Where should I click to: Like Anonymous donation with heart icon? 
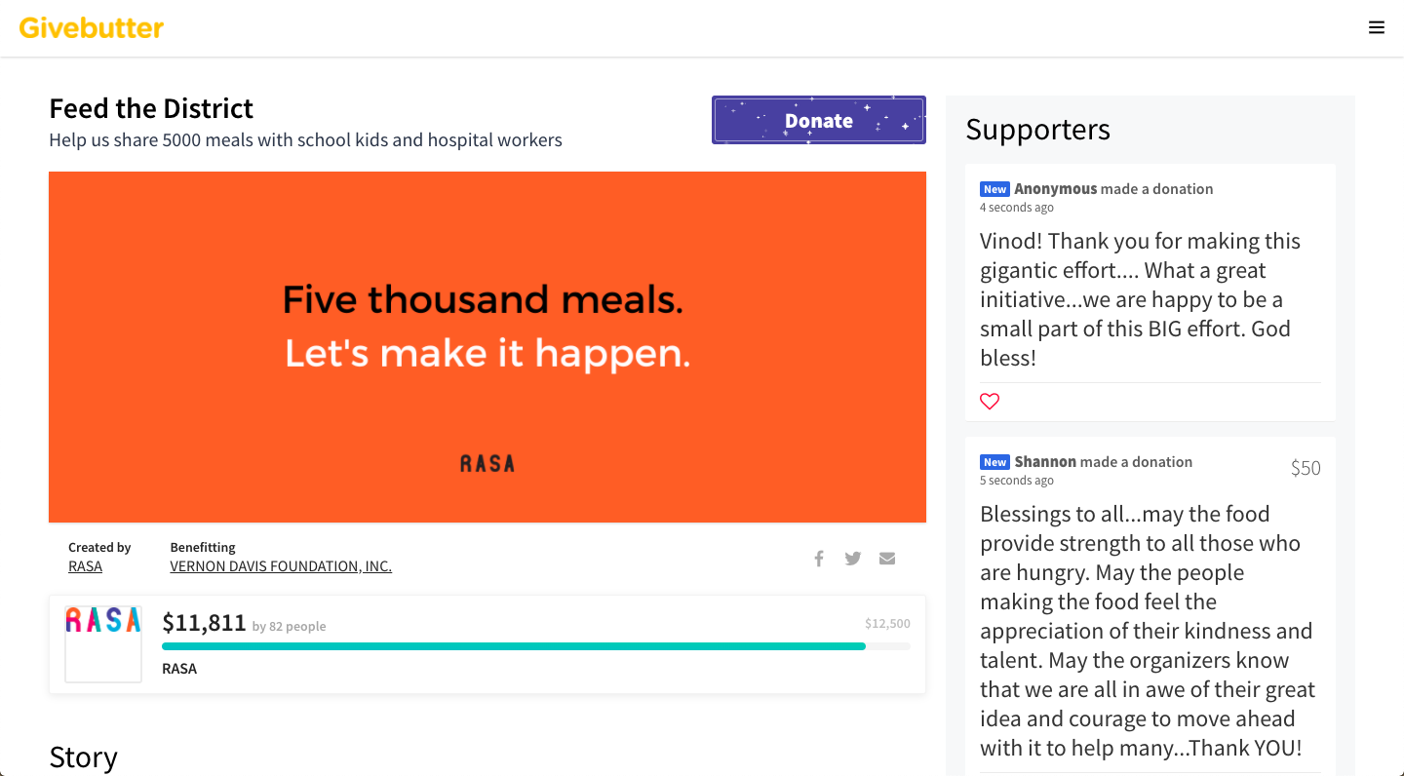point(990,401)
